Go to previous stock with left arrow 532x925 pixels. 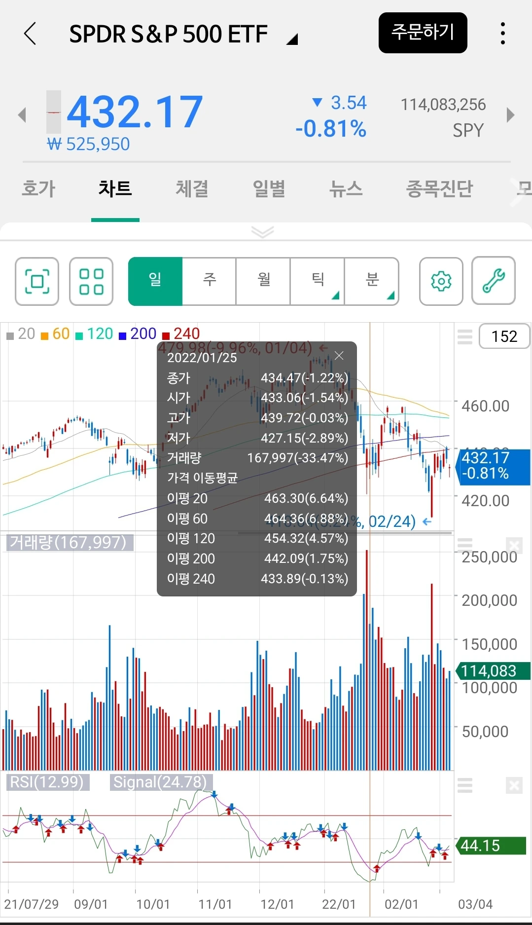22,115
